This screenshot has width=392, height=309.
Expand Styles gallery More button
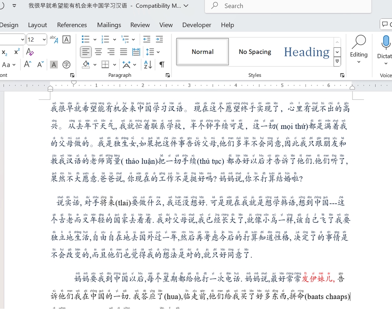pos(337,62)
